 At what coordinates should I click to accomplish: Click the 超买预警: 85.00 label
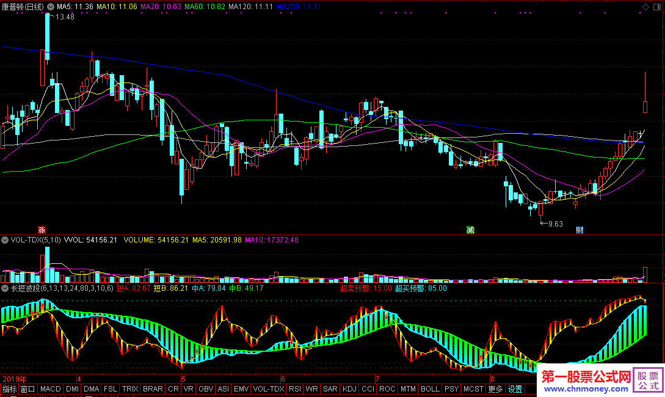tap(421, 288)
